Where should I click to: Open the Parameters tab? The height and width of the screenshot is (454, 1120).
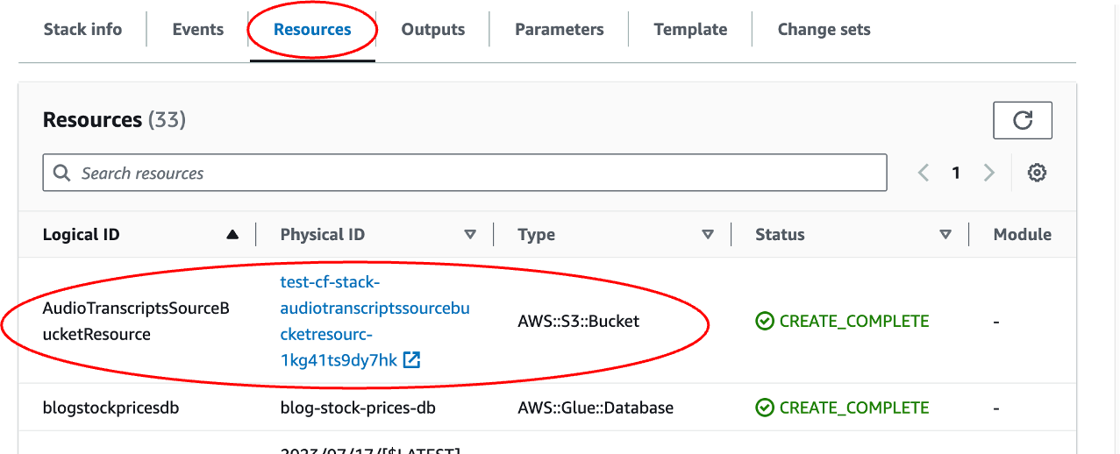point(560,29)
